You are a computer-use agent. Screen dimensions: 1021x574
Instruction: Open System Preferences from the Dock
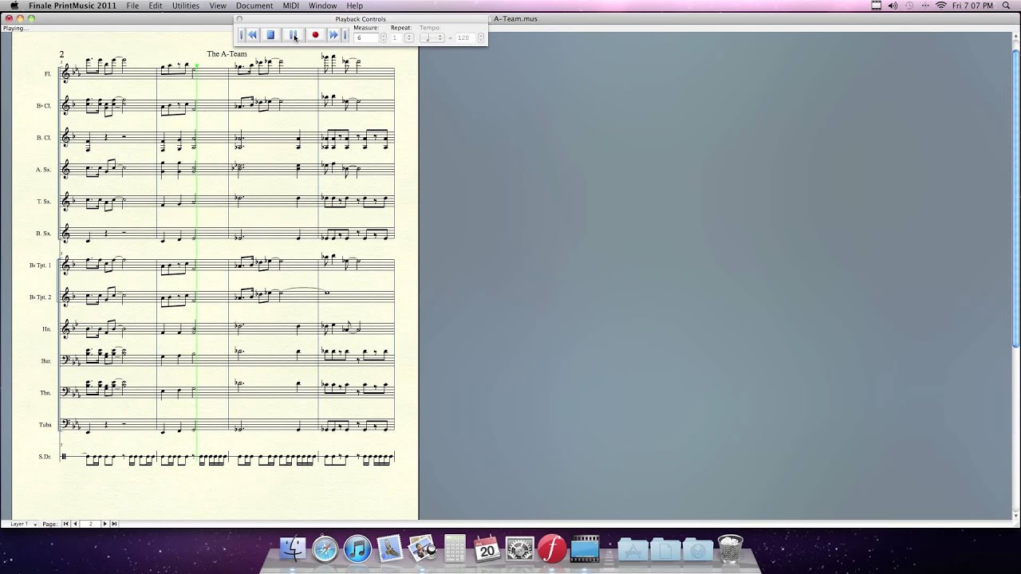[519, 548]
